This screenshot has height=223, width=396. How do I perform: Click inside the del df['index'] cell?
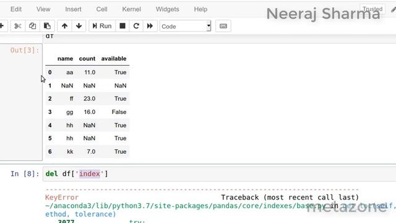tap(219, 174)
